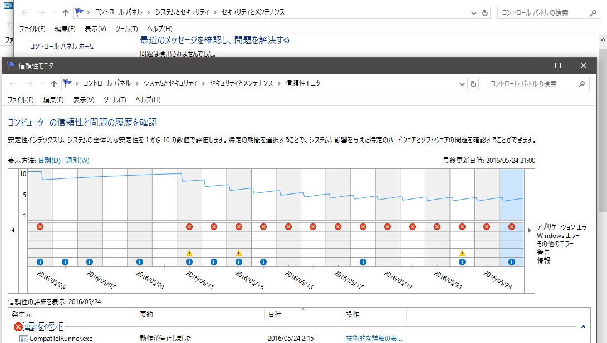Click warning triangle icon for 2016/05/11
Screen dimensions: 607x343
pyautogui.click(x=189, y=253)
